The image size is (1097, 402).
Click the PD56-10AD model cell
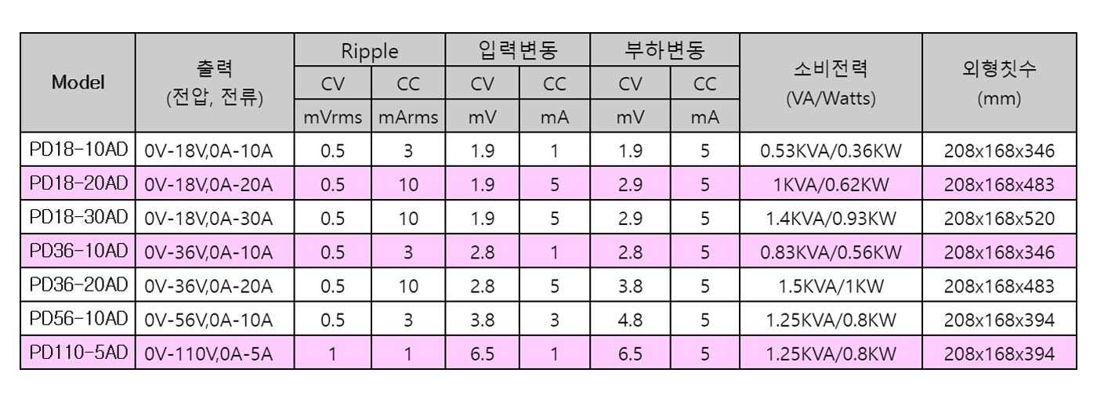pos(78,319)
